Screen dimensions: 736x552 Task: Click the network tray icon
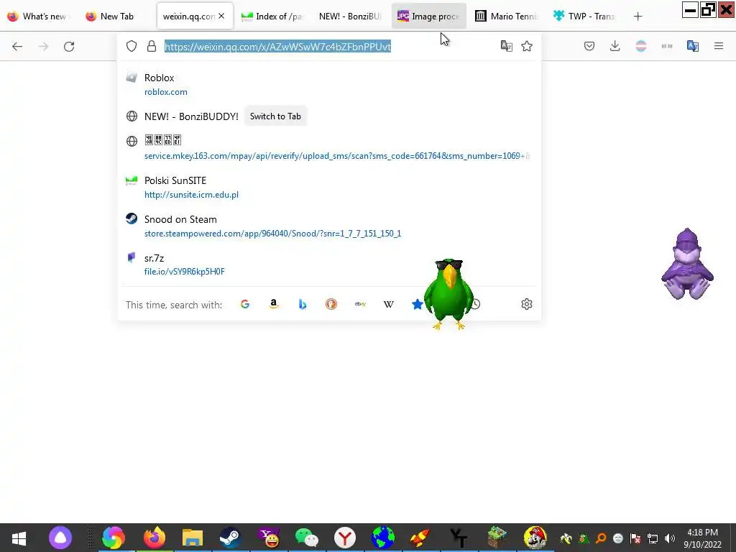(653, 538)
